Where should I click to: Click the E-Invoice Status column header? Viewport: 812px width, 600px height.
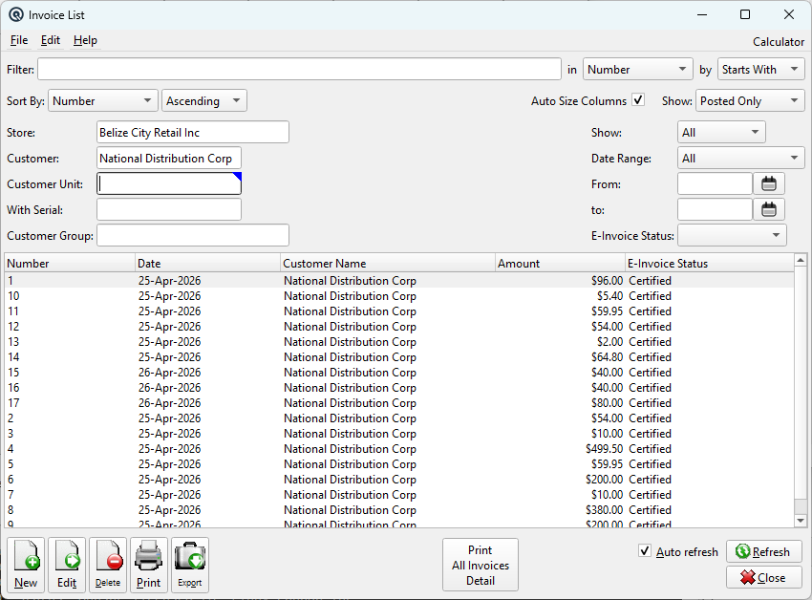click(x=709, y=263)
